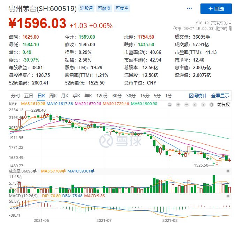Screen dimensions: 236x225
Task: Switch to the 分时 chart tab
Action: (15, 96)
